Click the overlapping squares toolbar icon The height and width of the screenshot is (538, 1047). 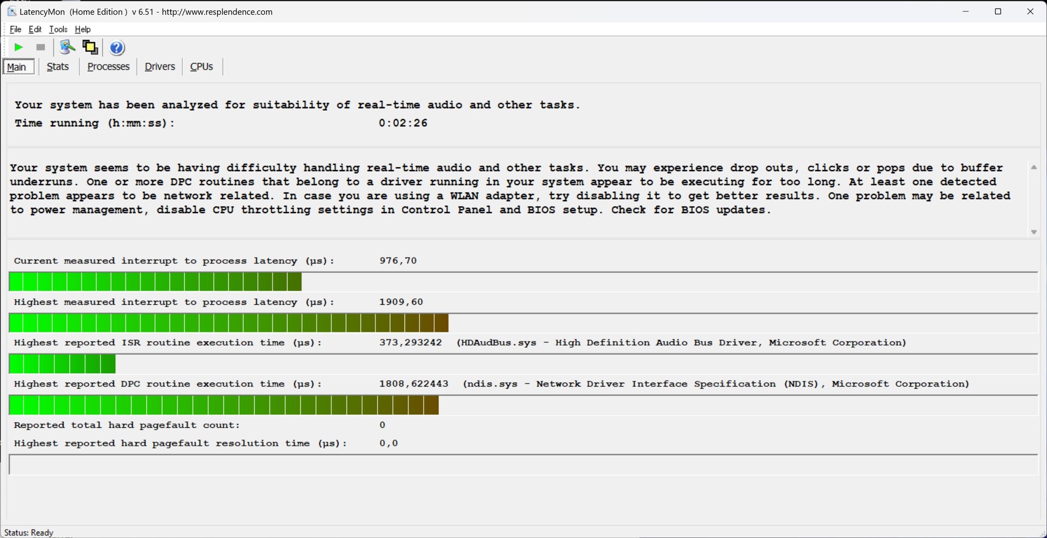(90, 47)
